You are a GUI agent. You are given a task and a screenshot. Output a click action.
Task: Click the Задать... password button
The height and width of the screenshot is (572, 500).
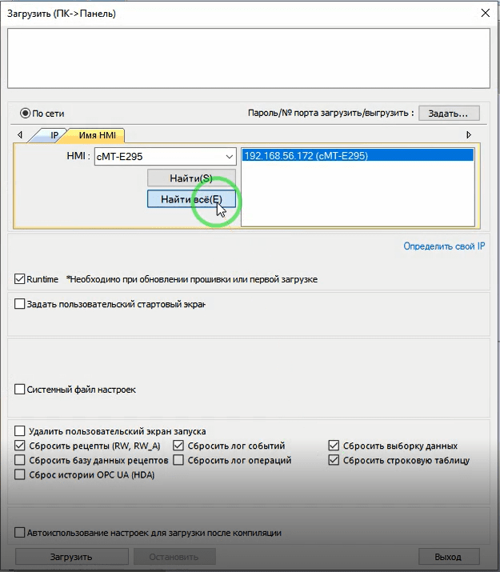click(448, 114)
